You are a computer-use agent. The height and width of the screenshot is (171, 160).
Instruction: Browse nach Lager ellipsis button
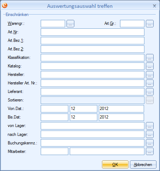[150, 134]
